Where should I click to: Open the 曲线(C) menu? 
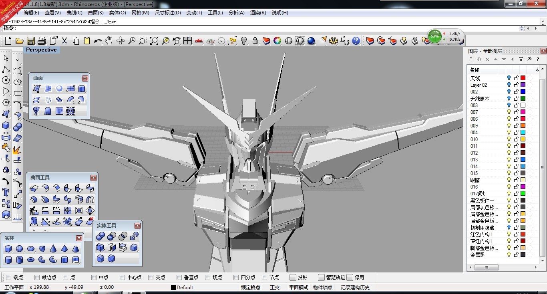pyautogui.click(x=74, y=12)
